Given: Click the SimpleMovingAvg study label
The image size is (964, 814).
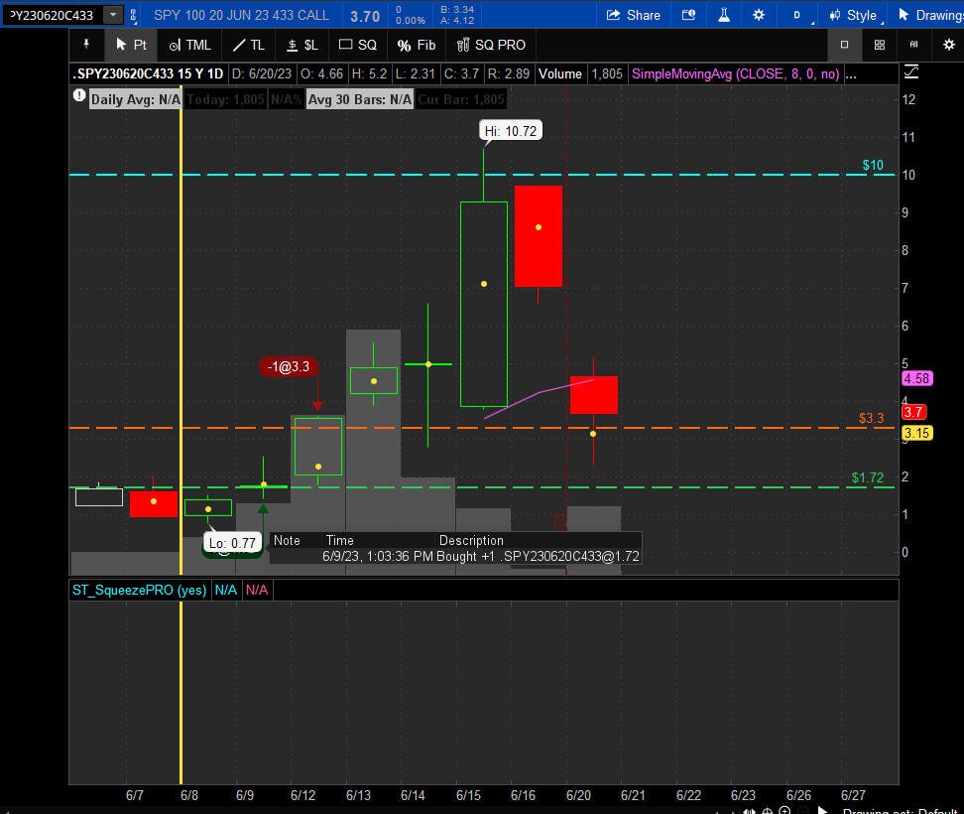Looking at the screenshot, I should point(735,73).
